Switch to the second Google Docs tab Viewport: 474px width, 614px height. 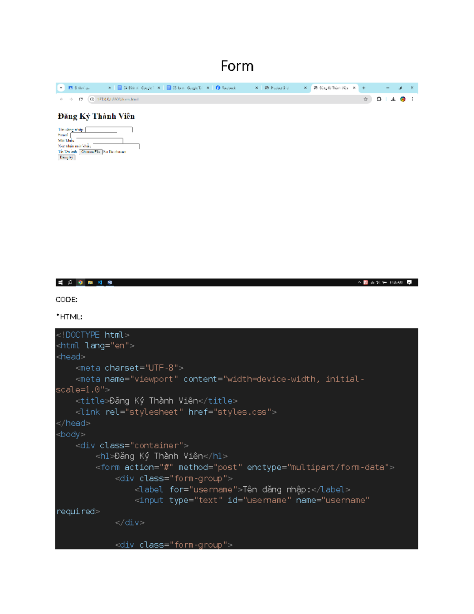[x=138, y=88]
